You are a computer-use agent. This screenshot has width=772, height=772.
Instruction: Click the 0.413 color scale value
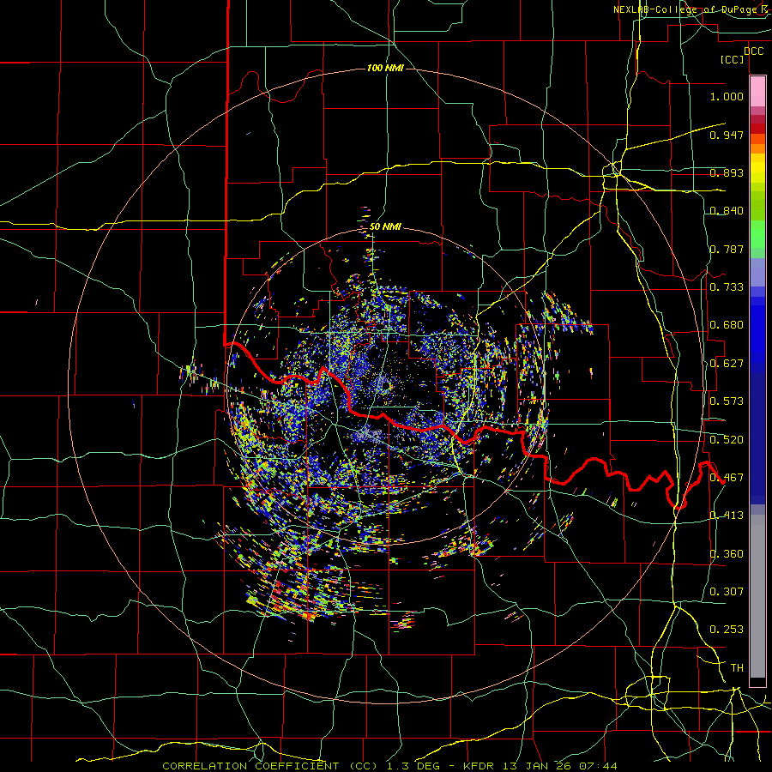[727, 516]
